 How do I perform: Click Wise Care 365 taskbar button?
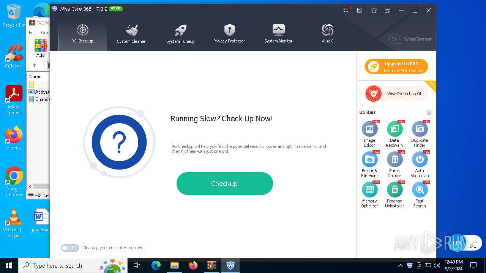coord(230,265)
